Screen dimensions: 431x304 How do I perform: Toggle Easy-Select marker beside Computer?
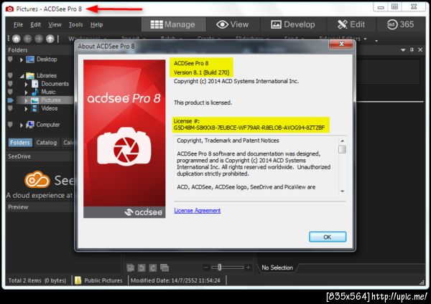[x=10, y=125]
